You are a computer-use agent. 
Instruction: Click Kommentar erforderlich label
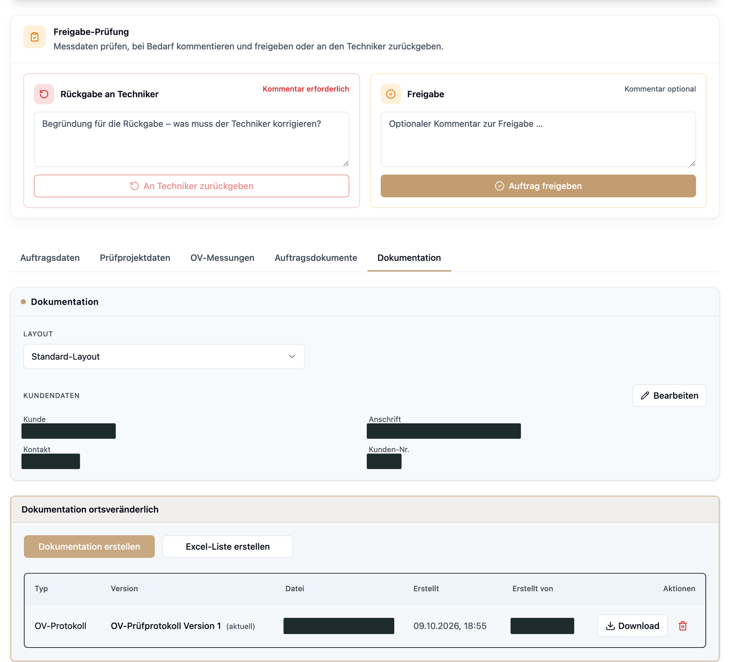(306, 89)
